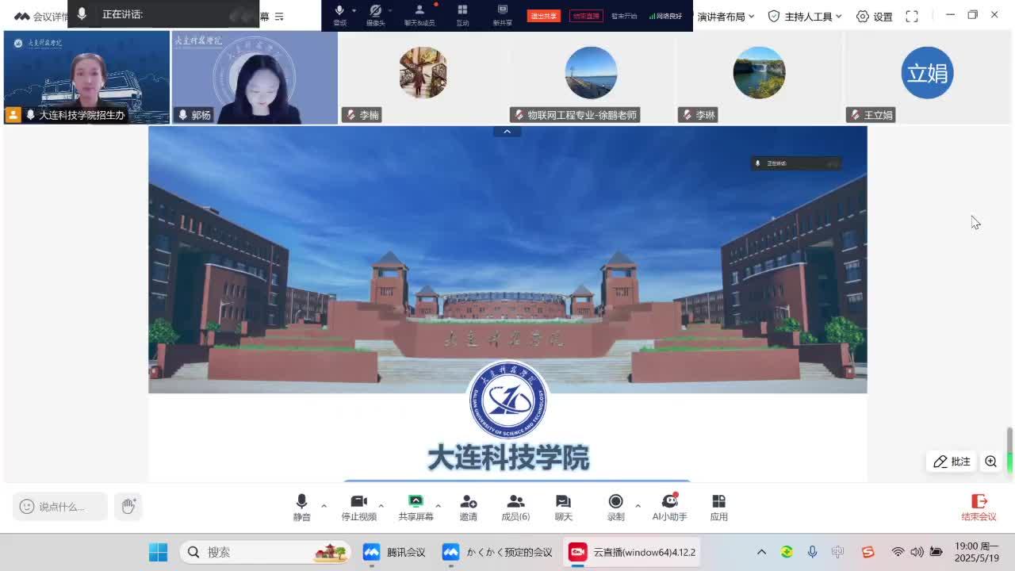1015x571 pixels.
Task: Click the list menu icon right of the 正在讲话 bar
Action: click(x=279, y=16)
